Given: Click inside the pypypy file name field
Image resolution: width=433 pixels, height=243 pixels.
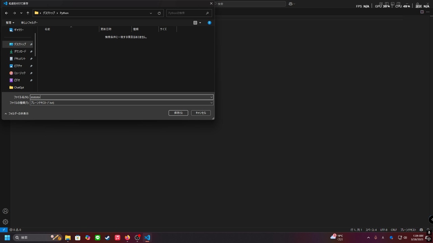Looking at the screenshot, I should point(101,97).
